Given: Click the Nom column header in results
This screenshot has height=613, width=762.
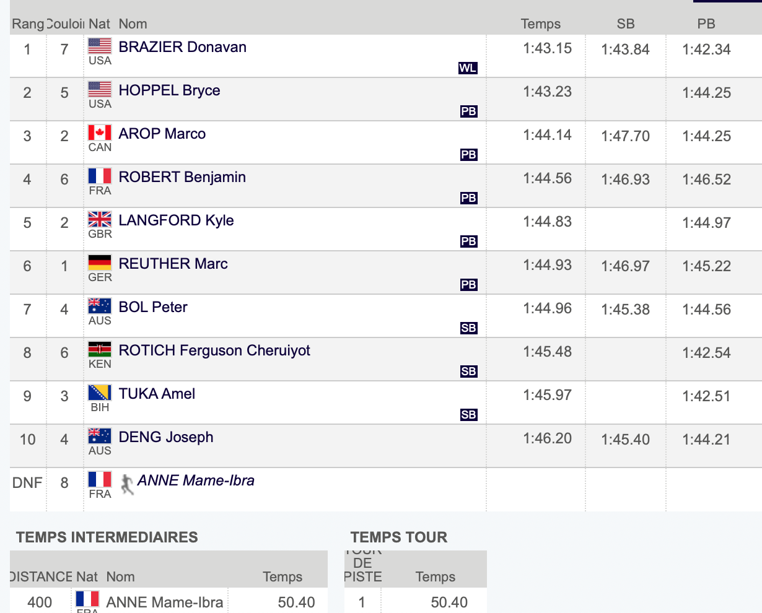Looking at the screenshot, I should point(133,24).
